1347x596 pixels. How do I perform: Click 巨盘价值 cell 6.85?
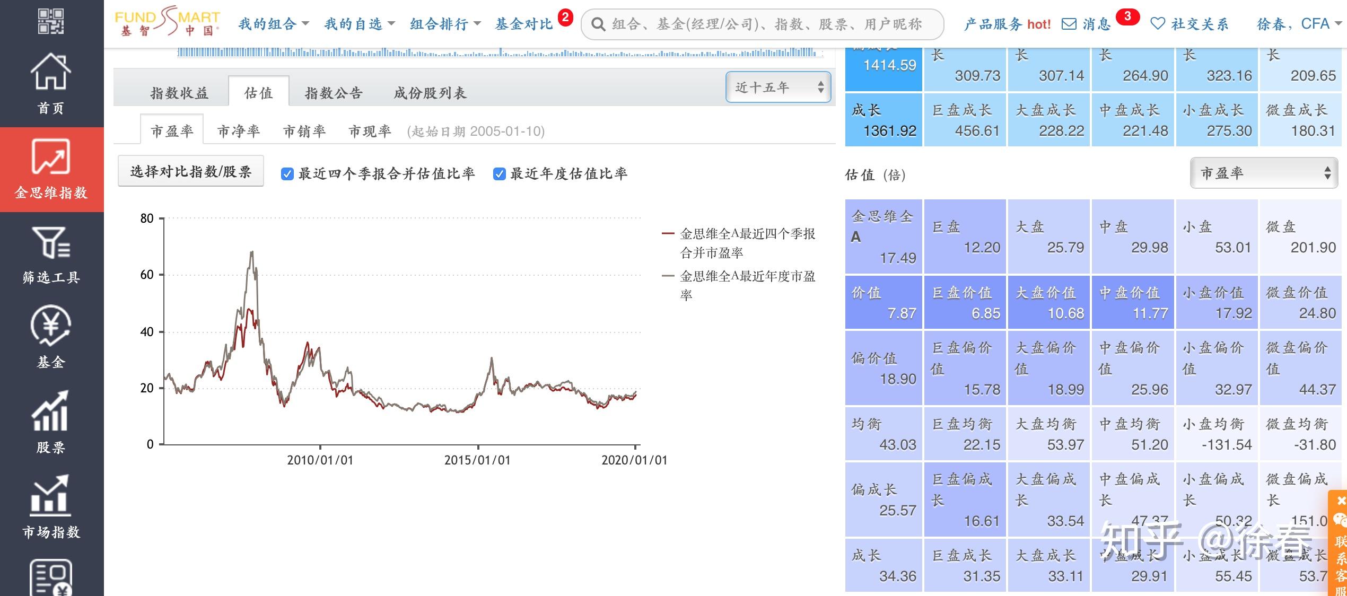point(965,302)
